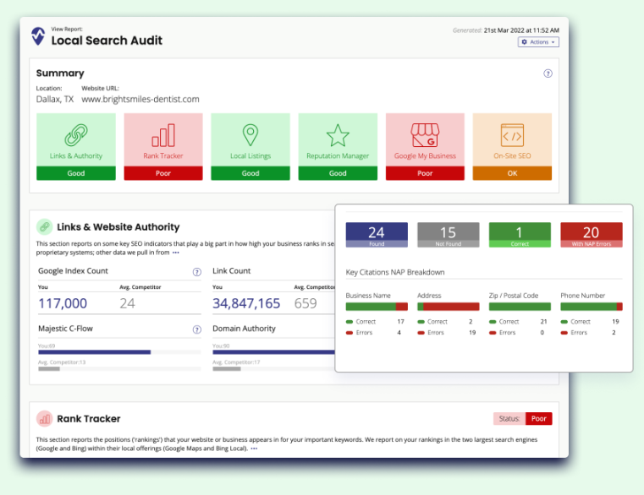644x495 pixels.
Task: Click Good status under Reputation Manager
Action: pos(338,173)
